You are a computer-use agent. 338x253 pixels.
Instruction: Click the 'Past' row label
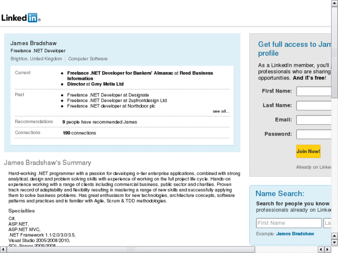click(x=20, y=95)
